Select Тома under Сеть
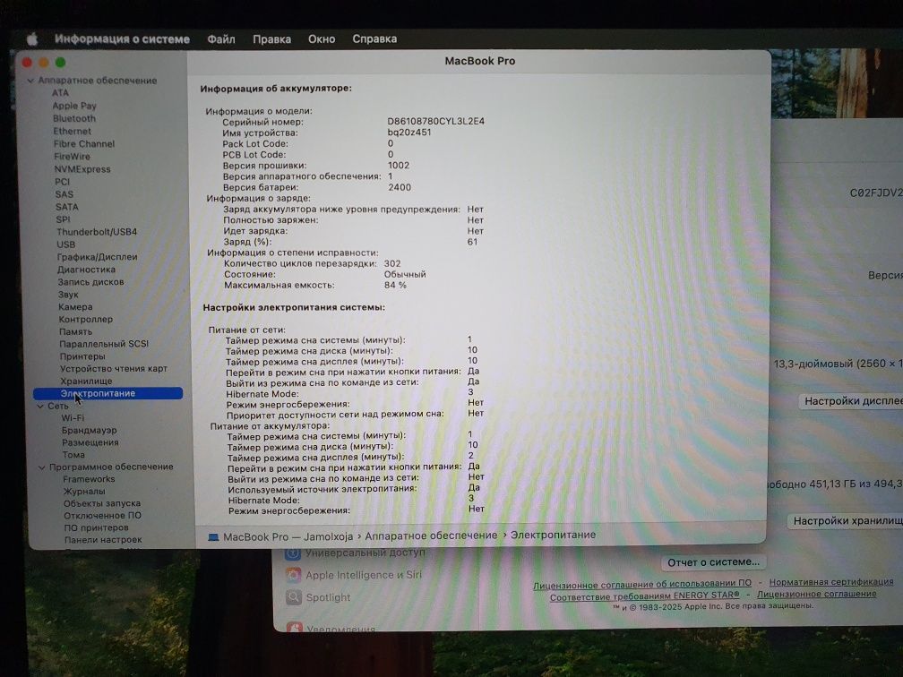The height and width of the screenshot is (677, 903). (x=73, y=455)
